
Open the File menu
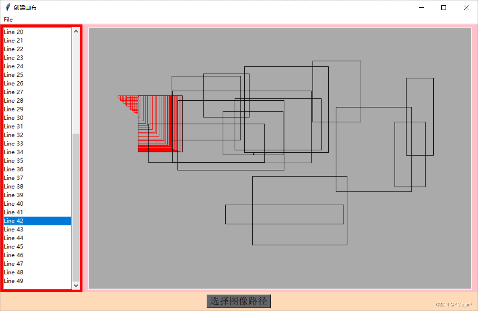click(x=8, y=19)
